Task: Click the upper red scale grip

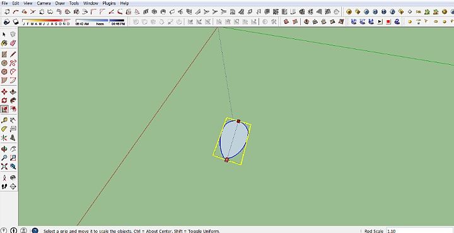Action: pos(238,121)
